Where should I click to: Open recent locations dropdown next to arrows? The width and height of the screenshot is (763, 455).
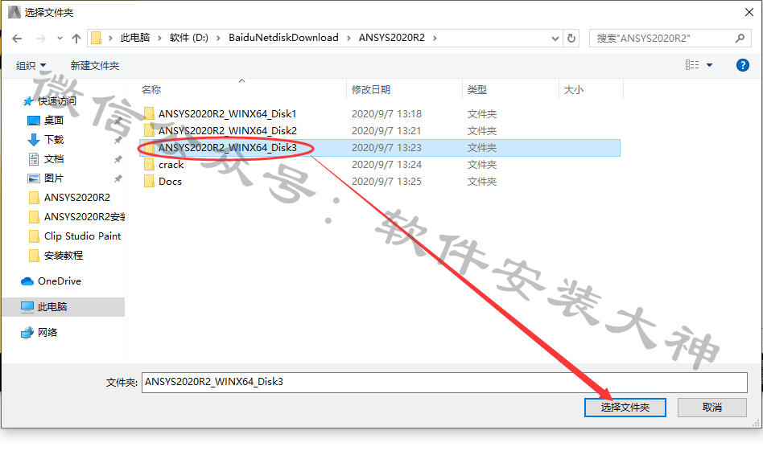point(60,39)
